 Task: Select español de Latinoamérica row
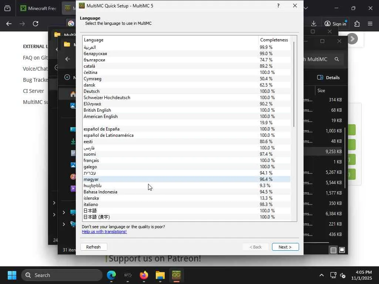(x=187, y=135)
